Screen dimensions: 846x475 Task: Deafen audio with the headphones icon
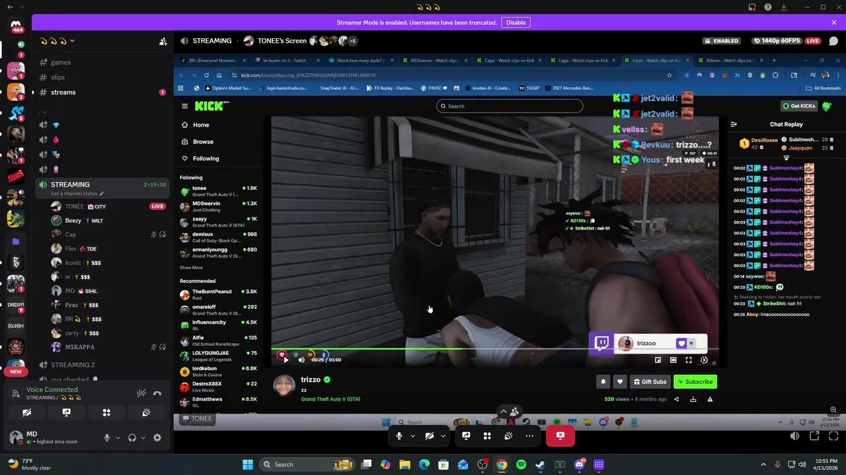132,437
